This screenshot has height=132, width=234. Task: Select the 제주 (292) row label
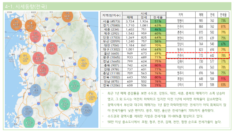pos(111,33)
